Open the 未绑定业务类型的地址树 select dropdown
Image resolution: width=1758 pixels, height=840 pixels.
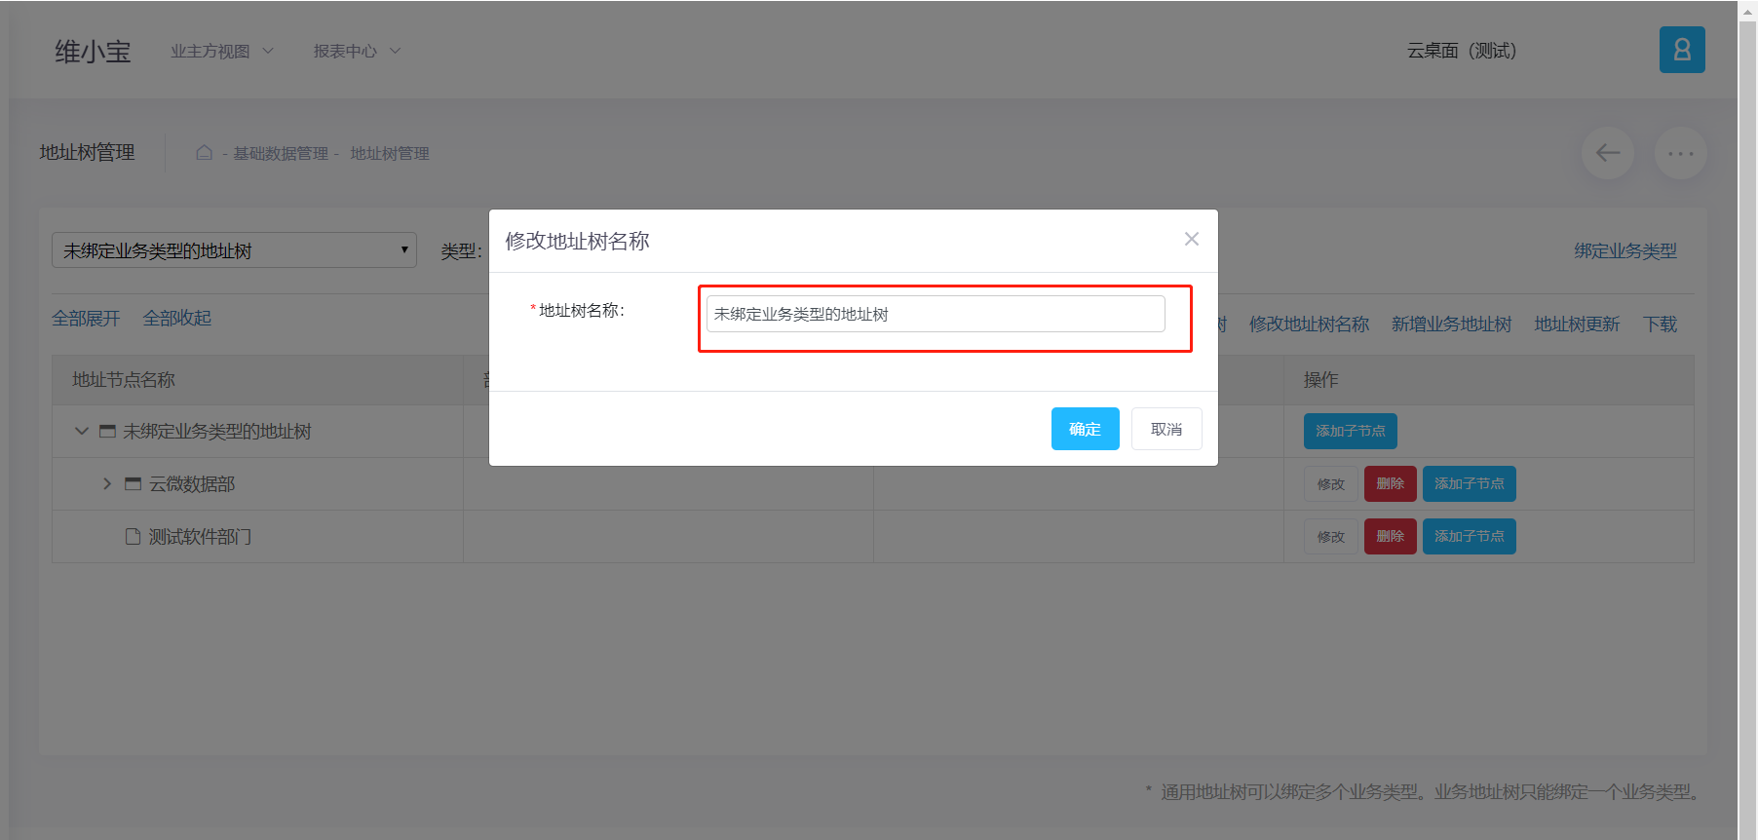[x=234, y=250]
